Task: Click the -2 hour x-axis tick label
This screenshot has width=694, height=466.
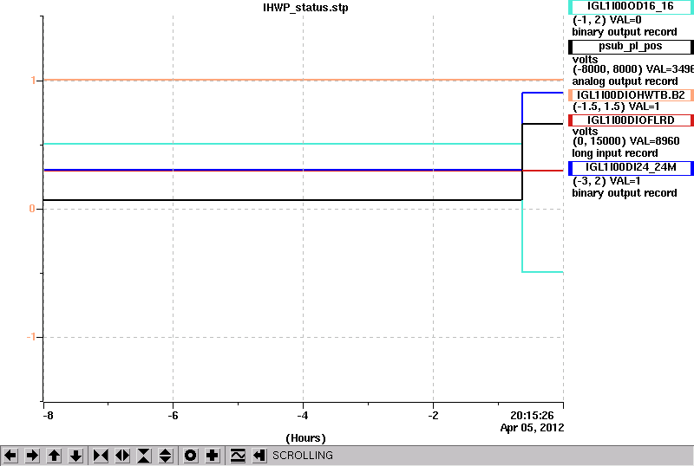Action: (x=433, y=416)
